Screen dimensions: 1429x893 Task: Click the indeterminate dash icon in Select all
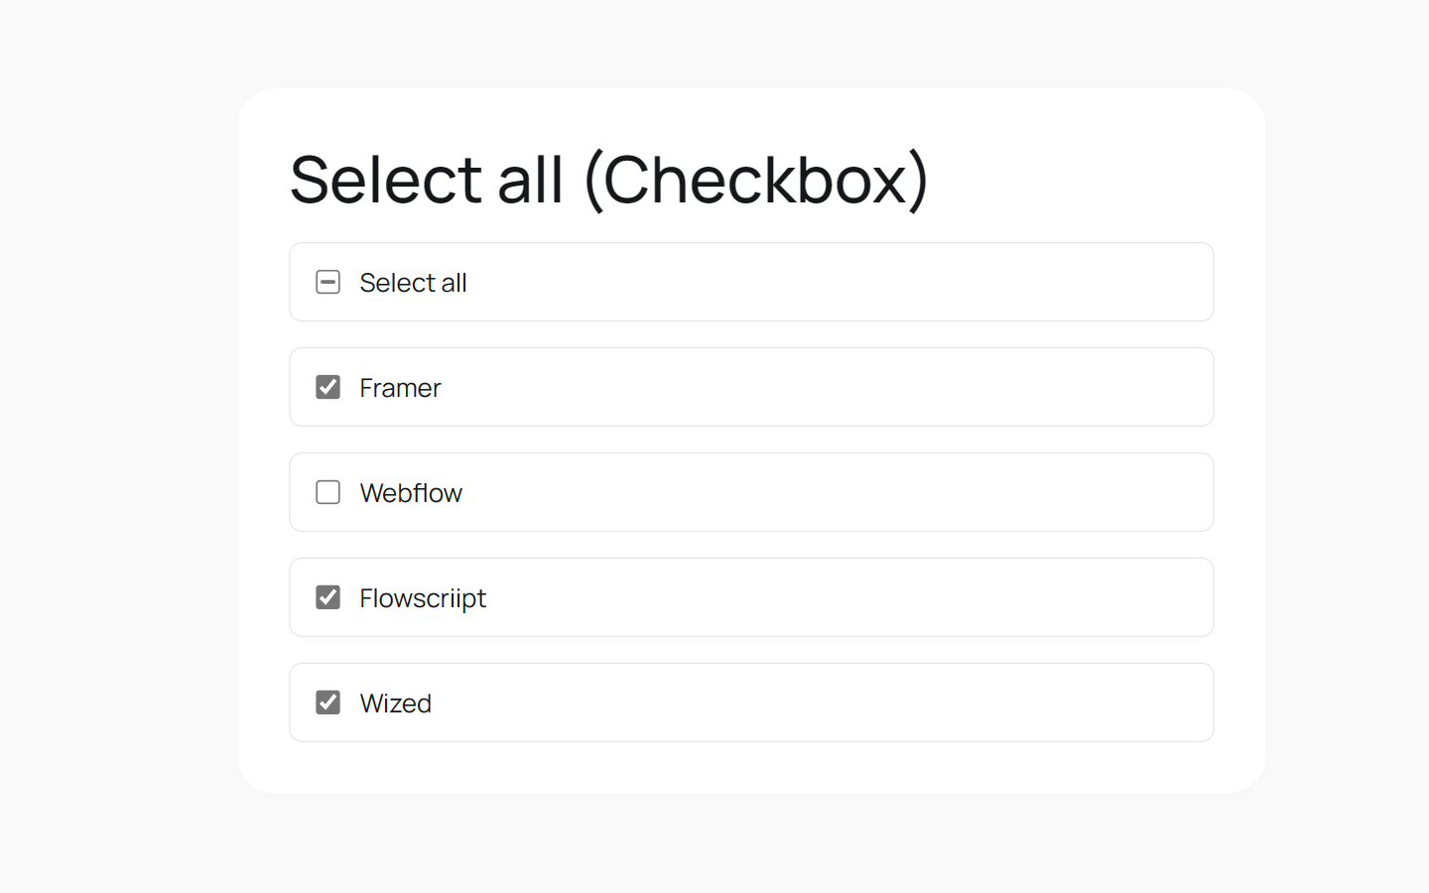click(x=327, y=282)
